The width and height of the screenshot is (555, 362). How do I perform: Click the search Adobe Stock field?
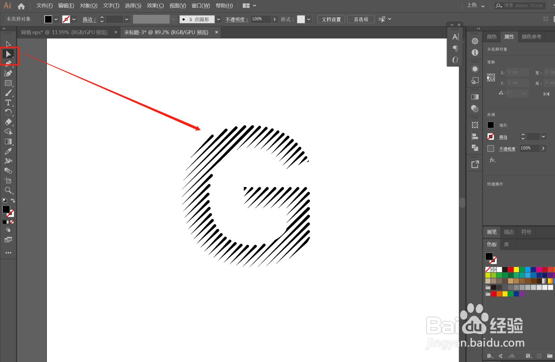(x=520, y=6)
